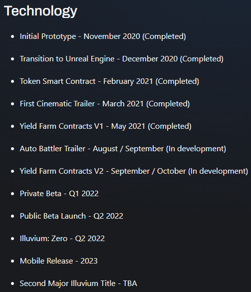Viewport: 251px width, 292px height.
Task: Select Yield Farm Contracts V2 entry
Action: 134,171
